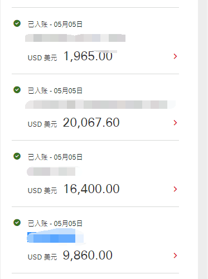Click green checkmark icon of 1,965.00 transaction
The height and width of the screenshot is (279, 208).
tap(17, 23)
